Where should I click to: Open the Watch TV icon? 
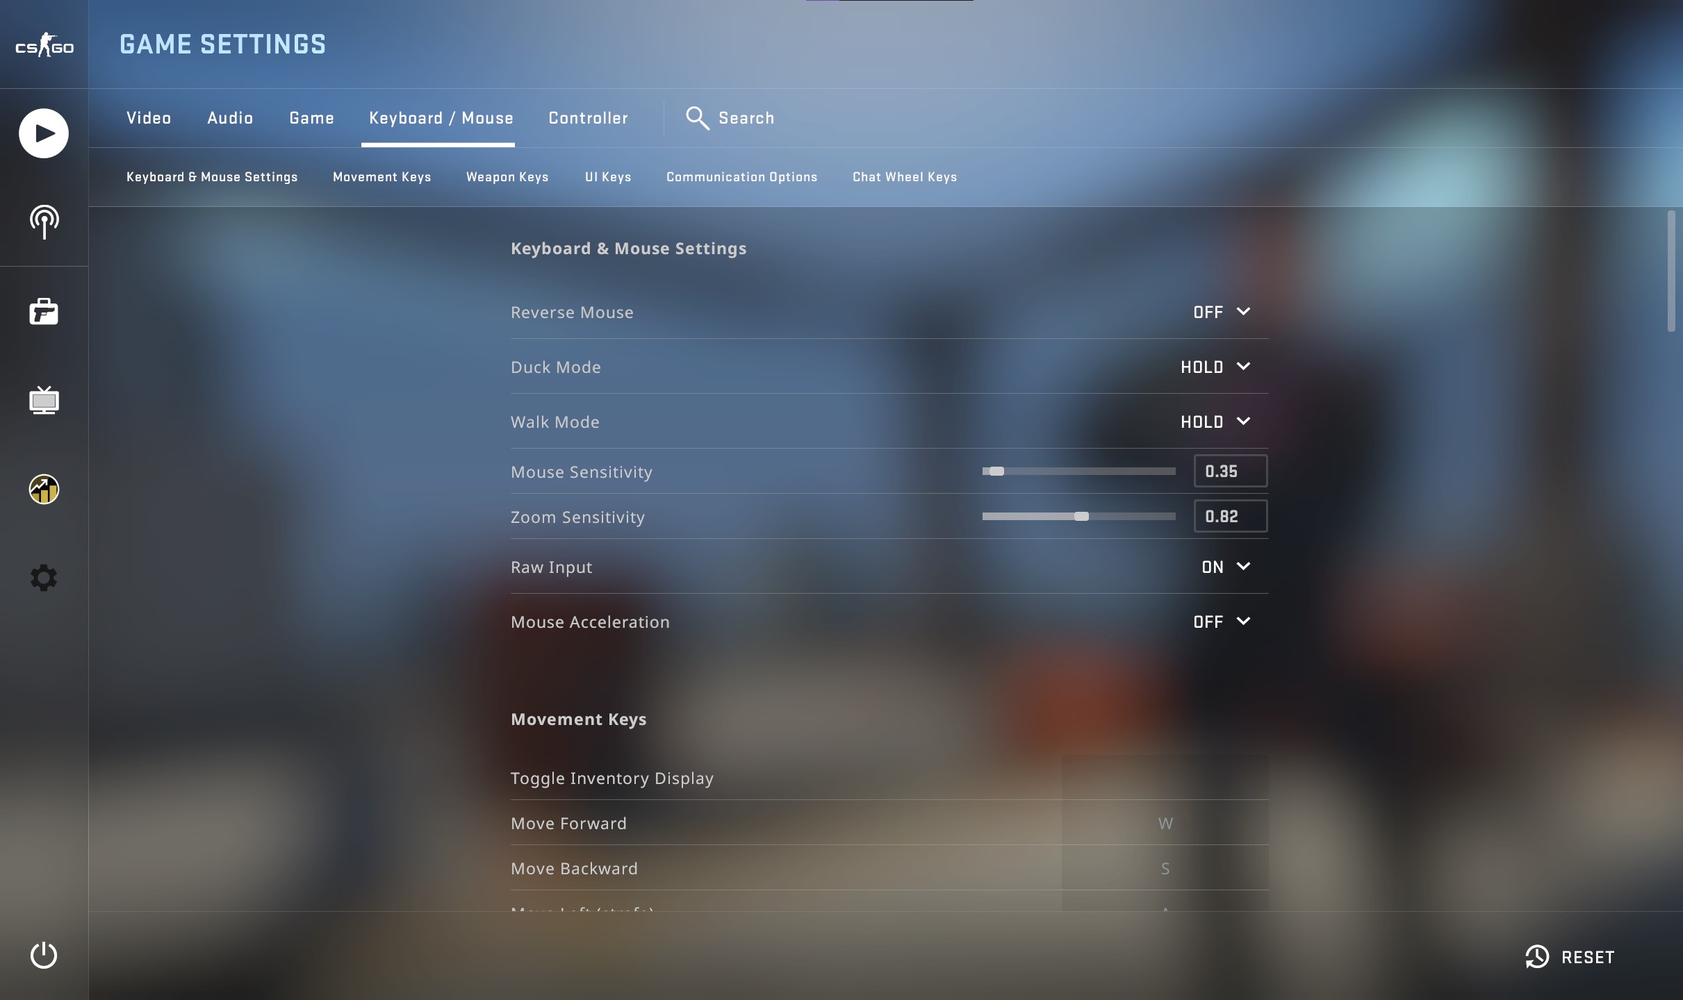(x=44, y=400)
